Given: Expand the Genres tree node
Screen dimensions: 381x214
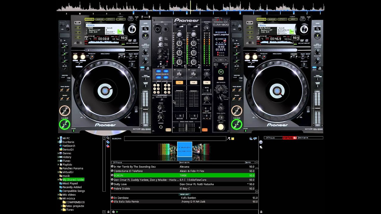Looking at the screenshot, I should coord(58,153).
